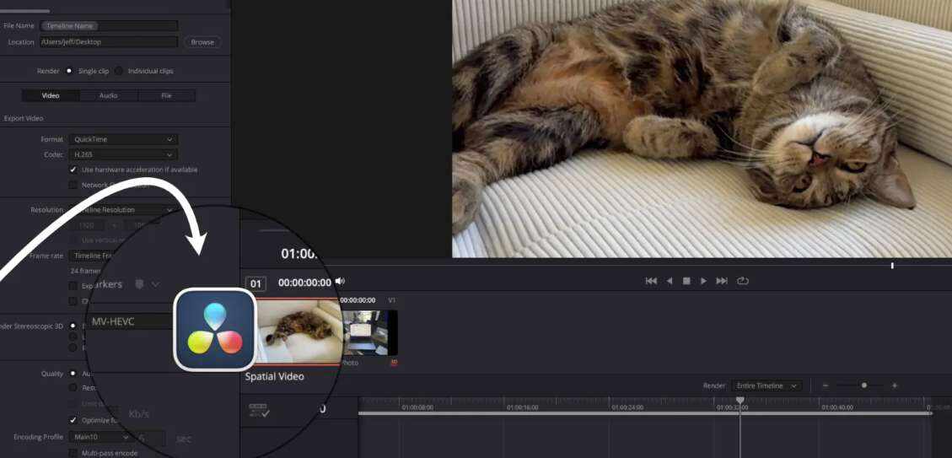
Task: Switch to the Audio tab
Action: (x=109, y=96)
